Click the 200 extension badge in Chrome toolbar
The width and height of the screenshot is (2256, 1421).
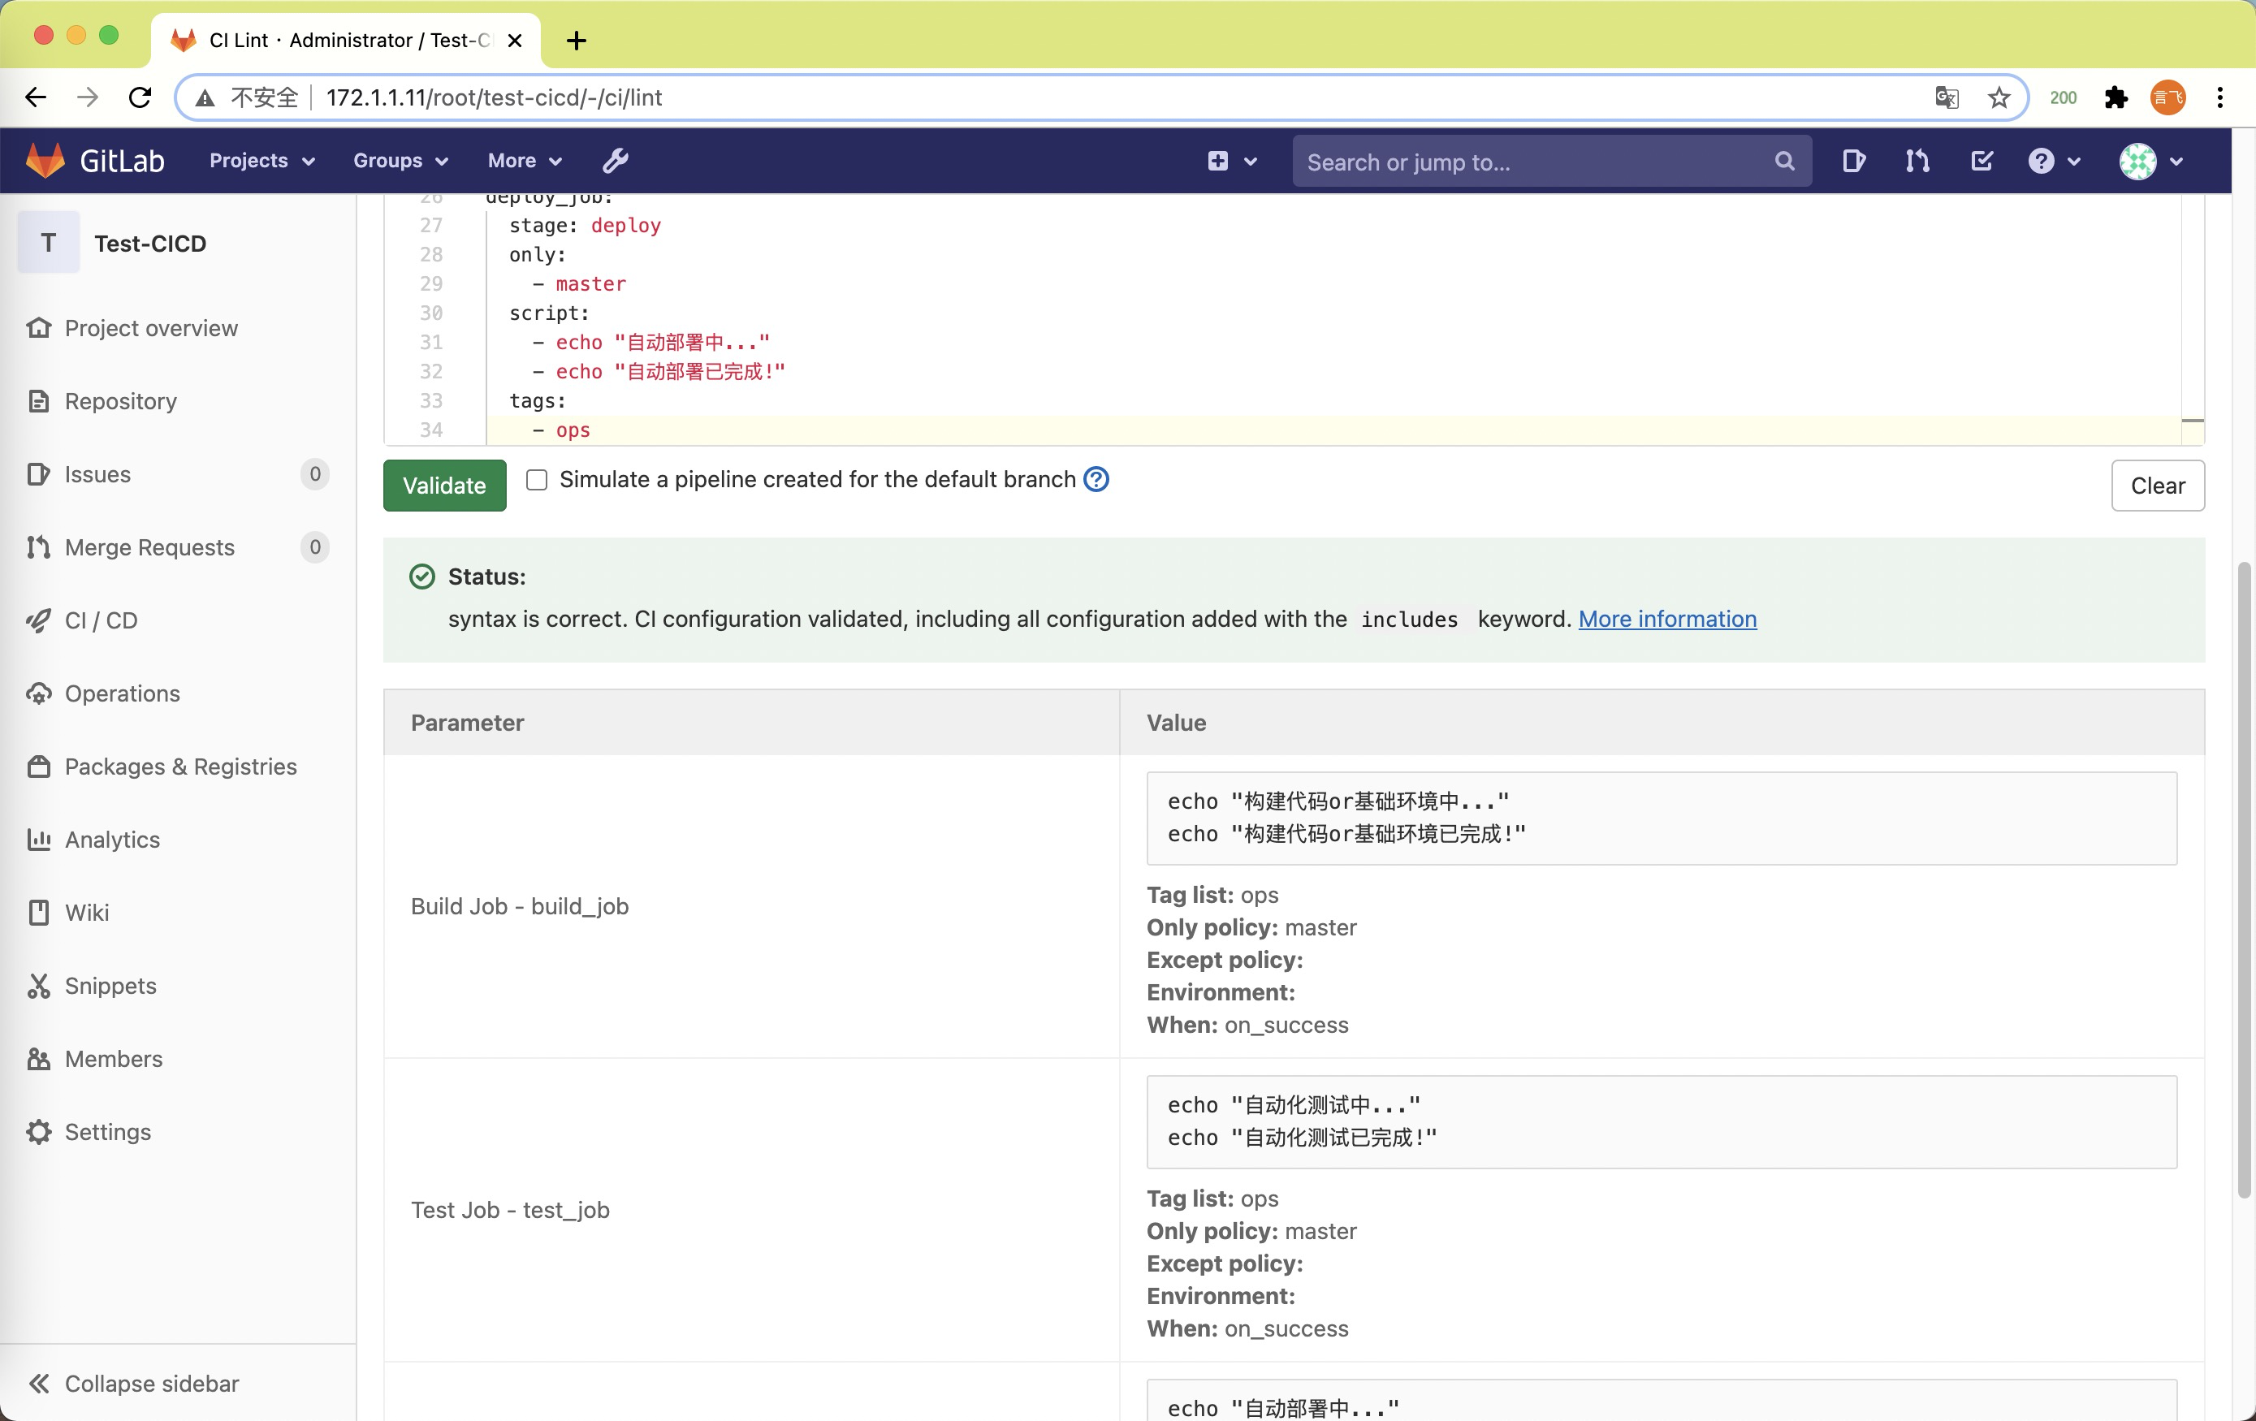tap(2063, 97)
